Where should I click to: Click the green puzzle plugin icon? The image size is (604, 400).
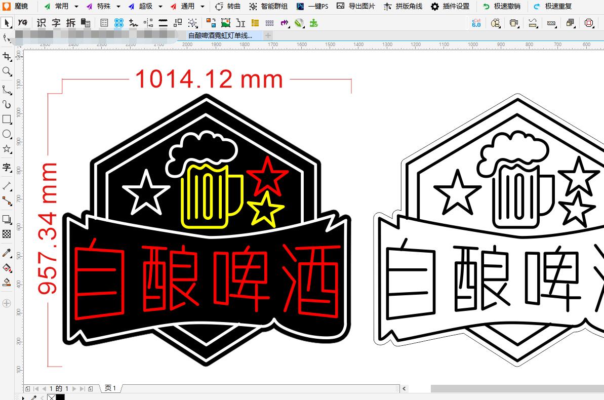click(314, 23)
